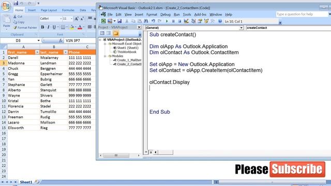Click Format Painter in Excel ribbon
Screen dimensions: 331x186
[x=25, y=27]
